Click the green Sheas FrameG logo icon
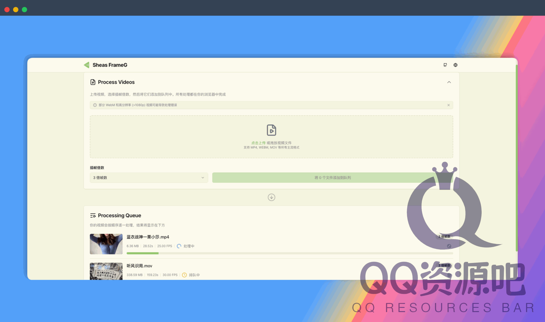Screen dimensions: 545x322 click(87, 65)
